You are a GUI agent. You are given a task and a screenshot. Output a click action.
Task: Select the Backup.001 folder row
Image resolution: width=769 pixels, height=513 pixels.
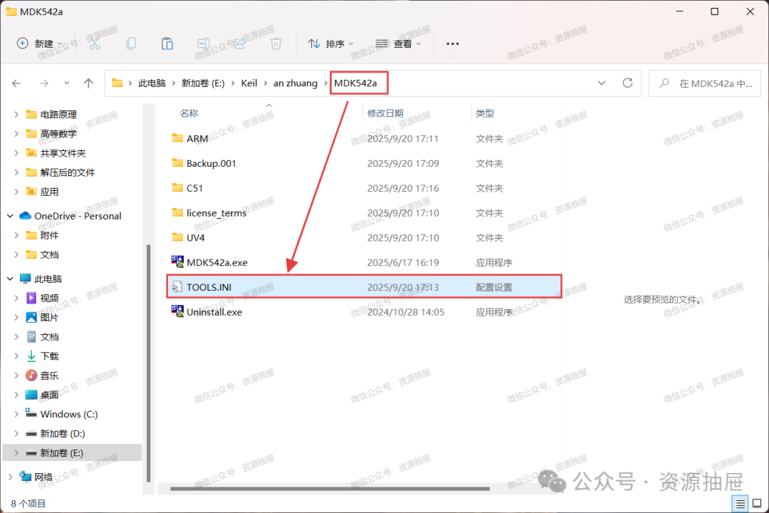tap(363, 163)
